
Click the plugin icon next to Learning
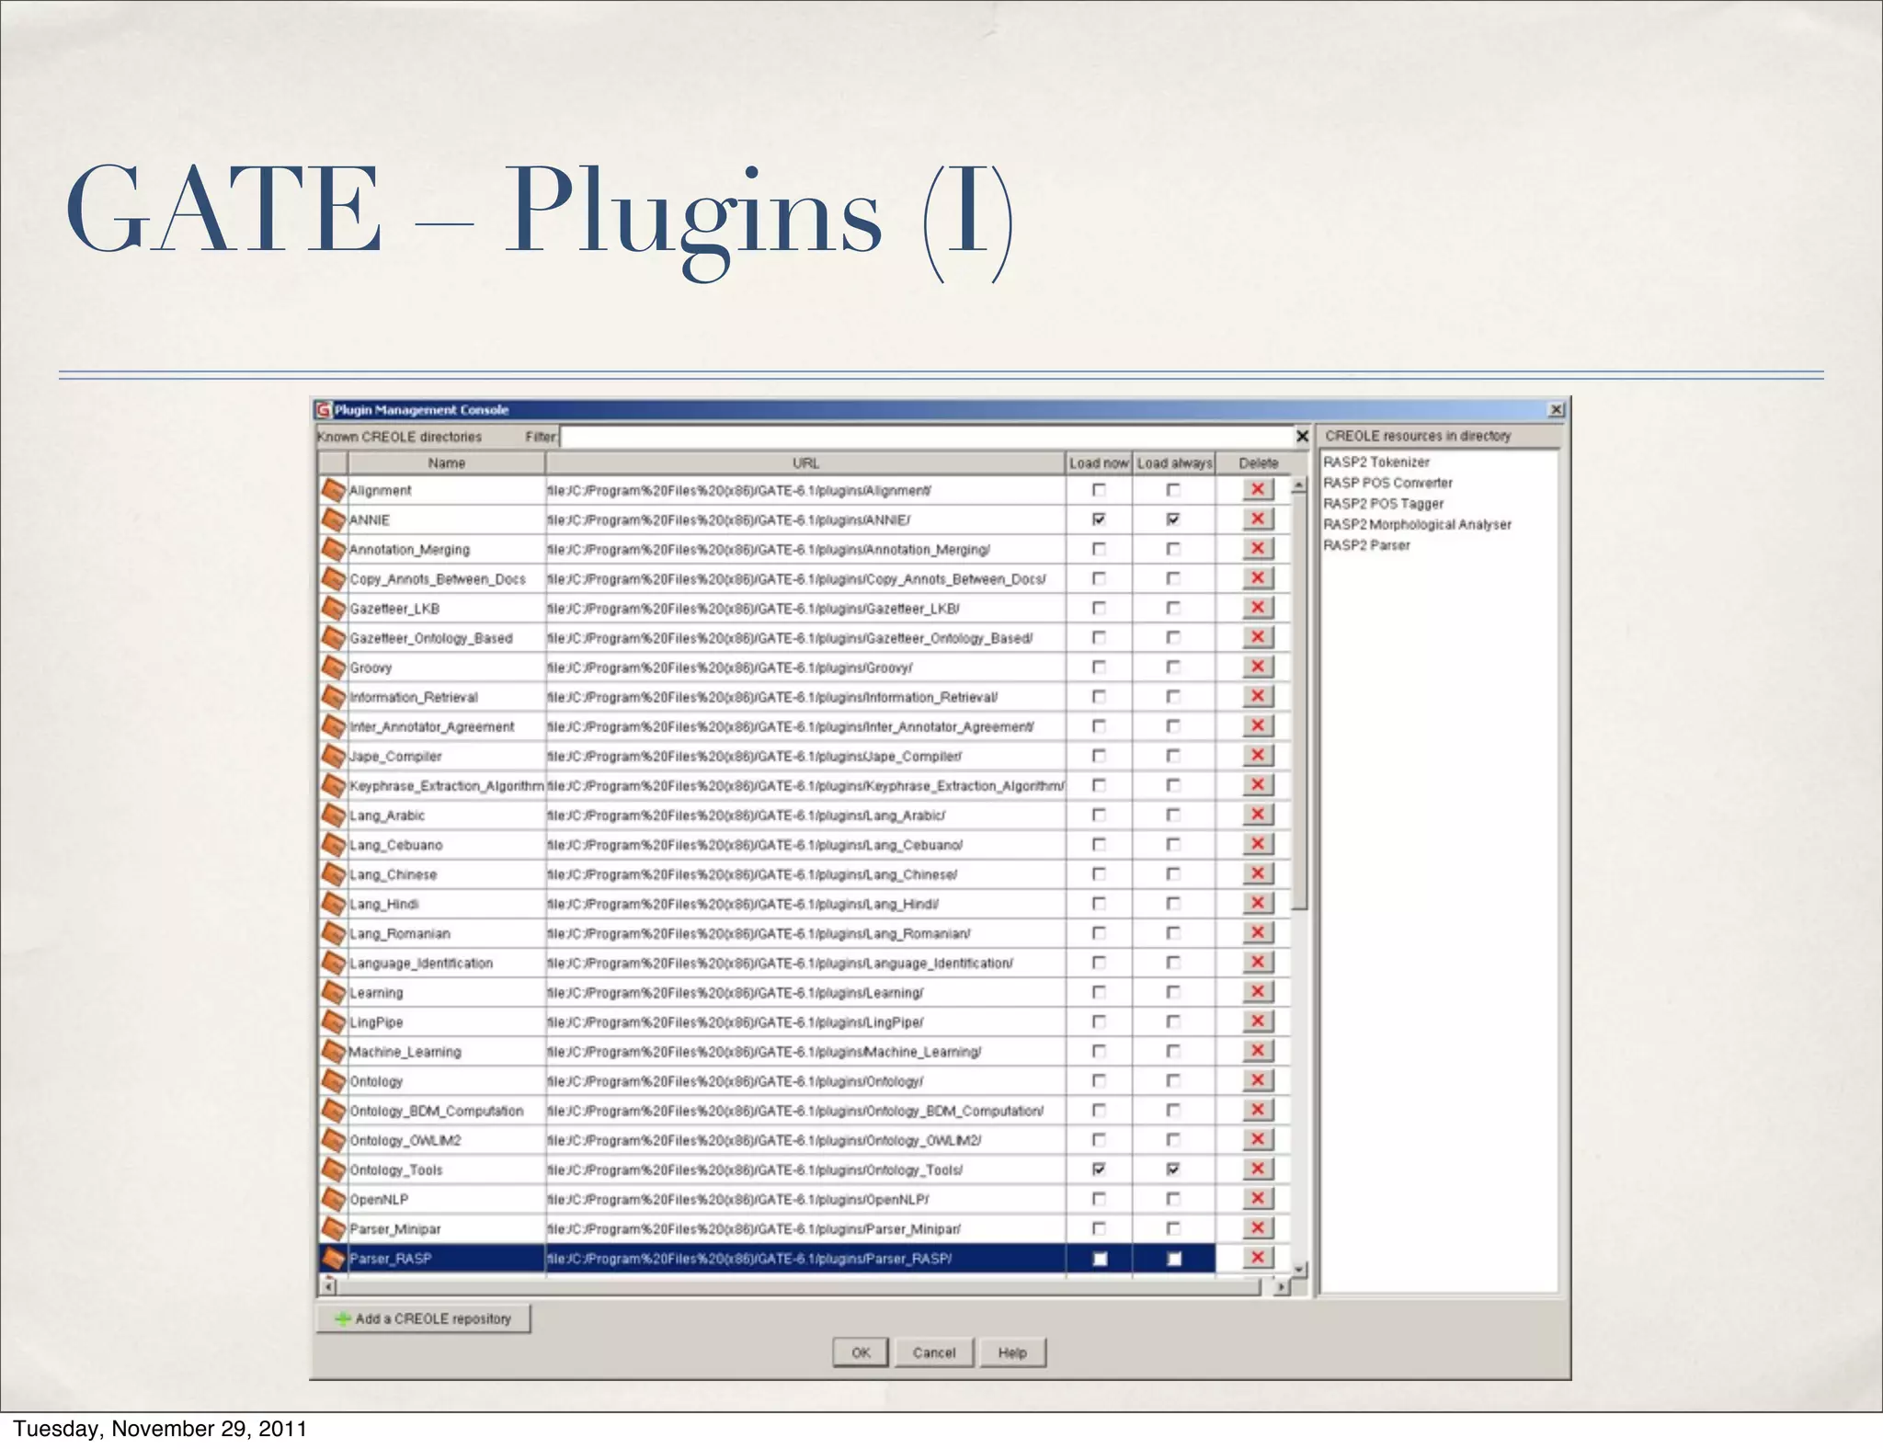(x=333, y=993)
